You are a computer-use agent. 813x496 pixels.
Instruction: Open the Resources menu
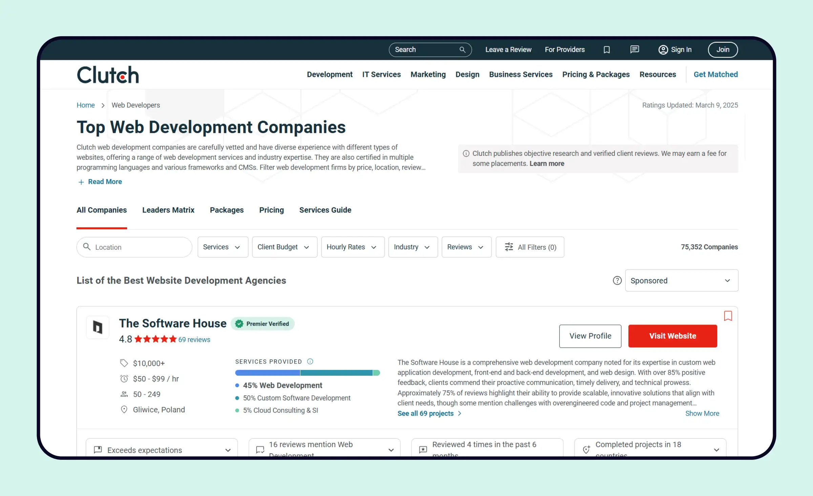click(658, 75)
